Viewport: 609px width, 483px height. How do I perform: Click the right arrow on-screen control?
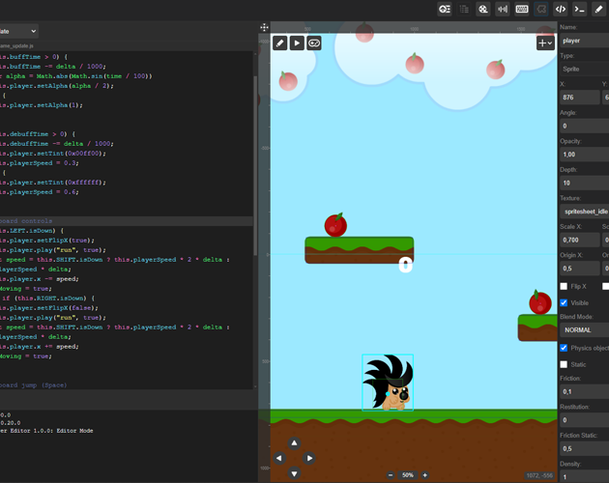pyautogui.click(x=309, y=458)
